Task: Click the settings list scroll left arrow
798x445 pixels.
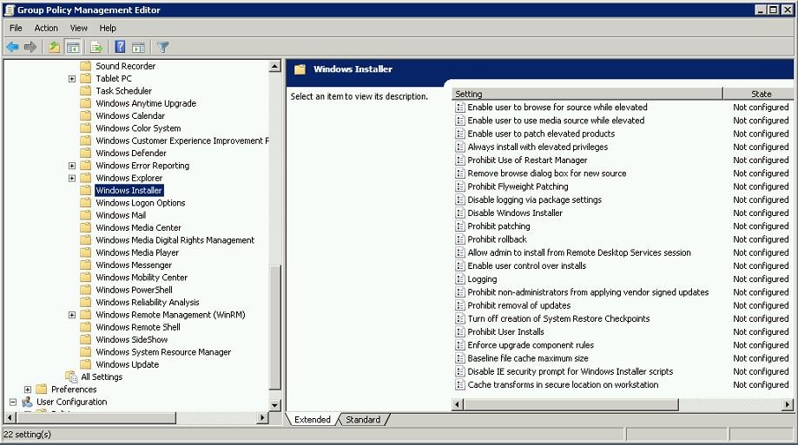Action: tap(458, 404)
